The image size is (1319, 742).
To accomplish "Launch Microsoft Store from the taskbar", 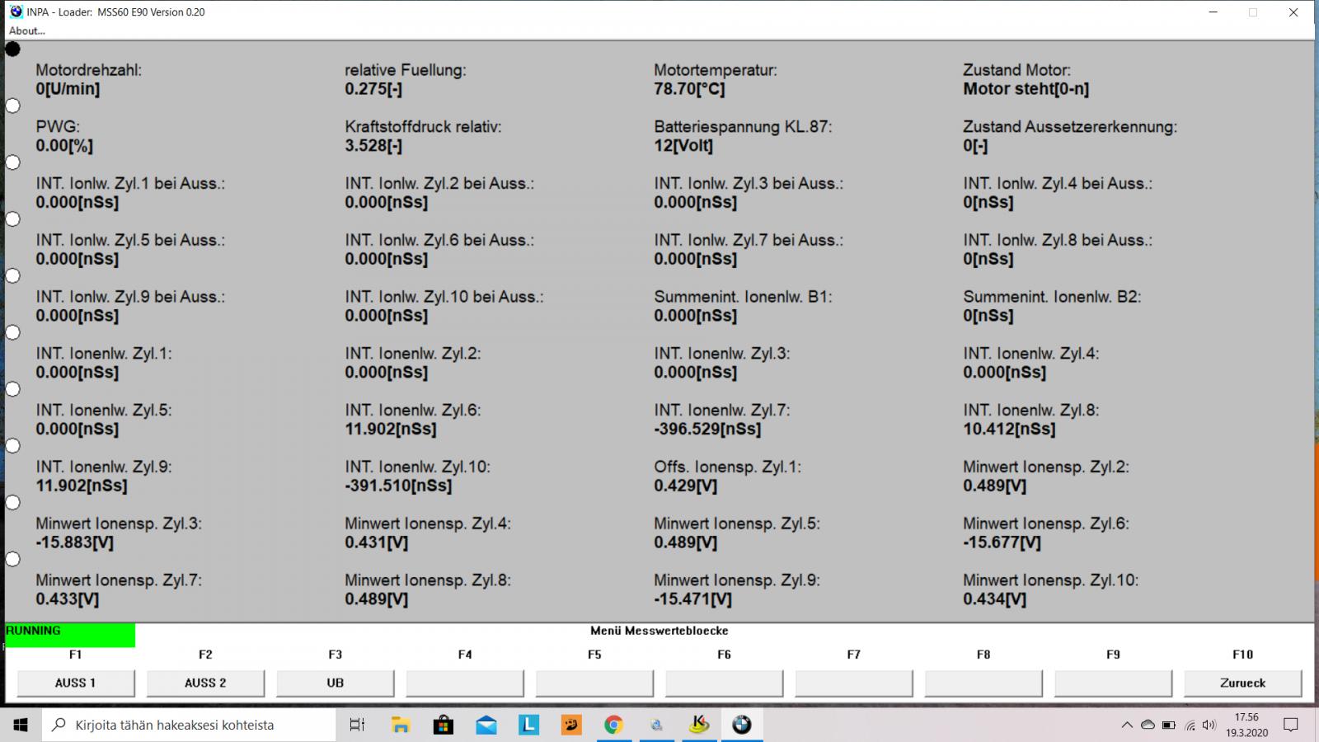I will tap(444, 725).
